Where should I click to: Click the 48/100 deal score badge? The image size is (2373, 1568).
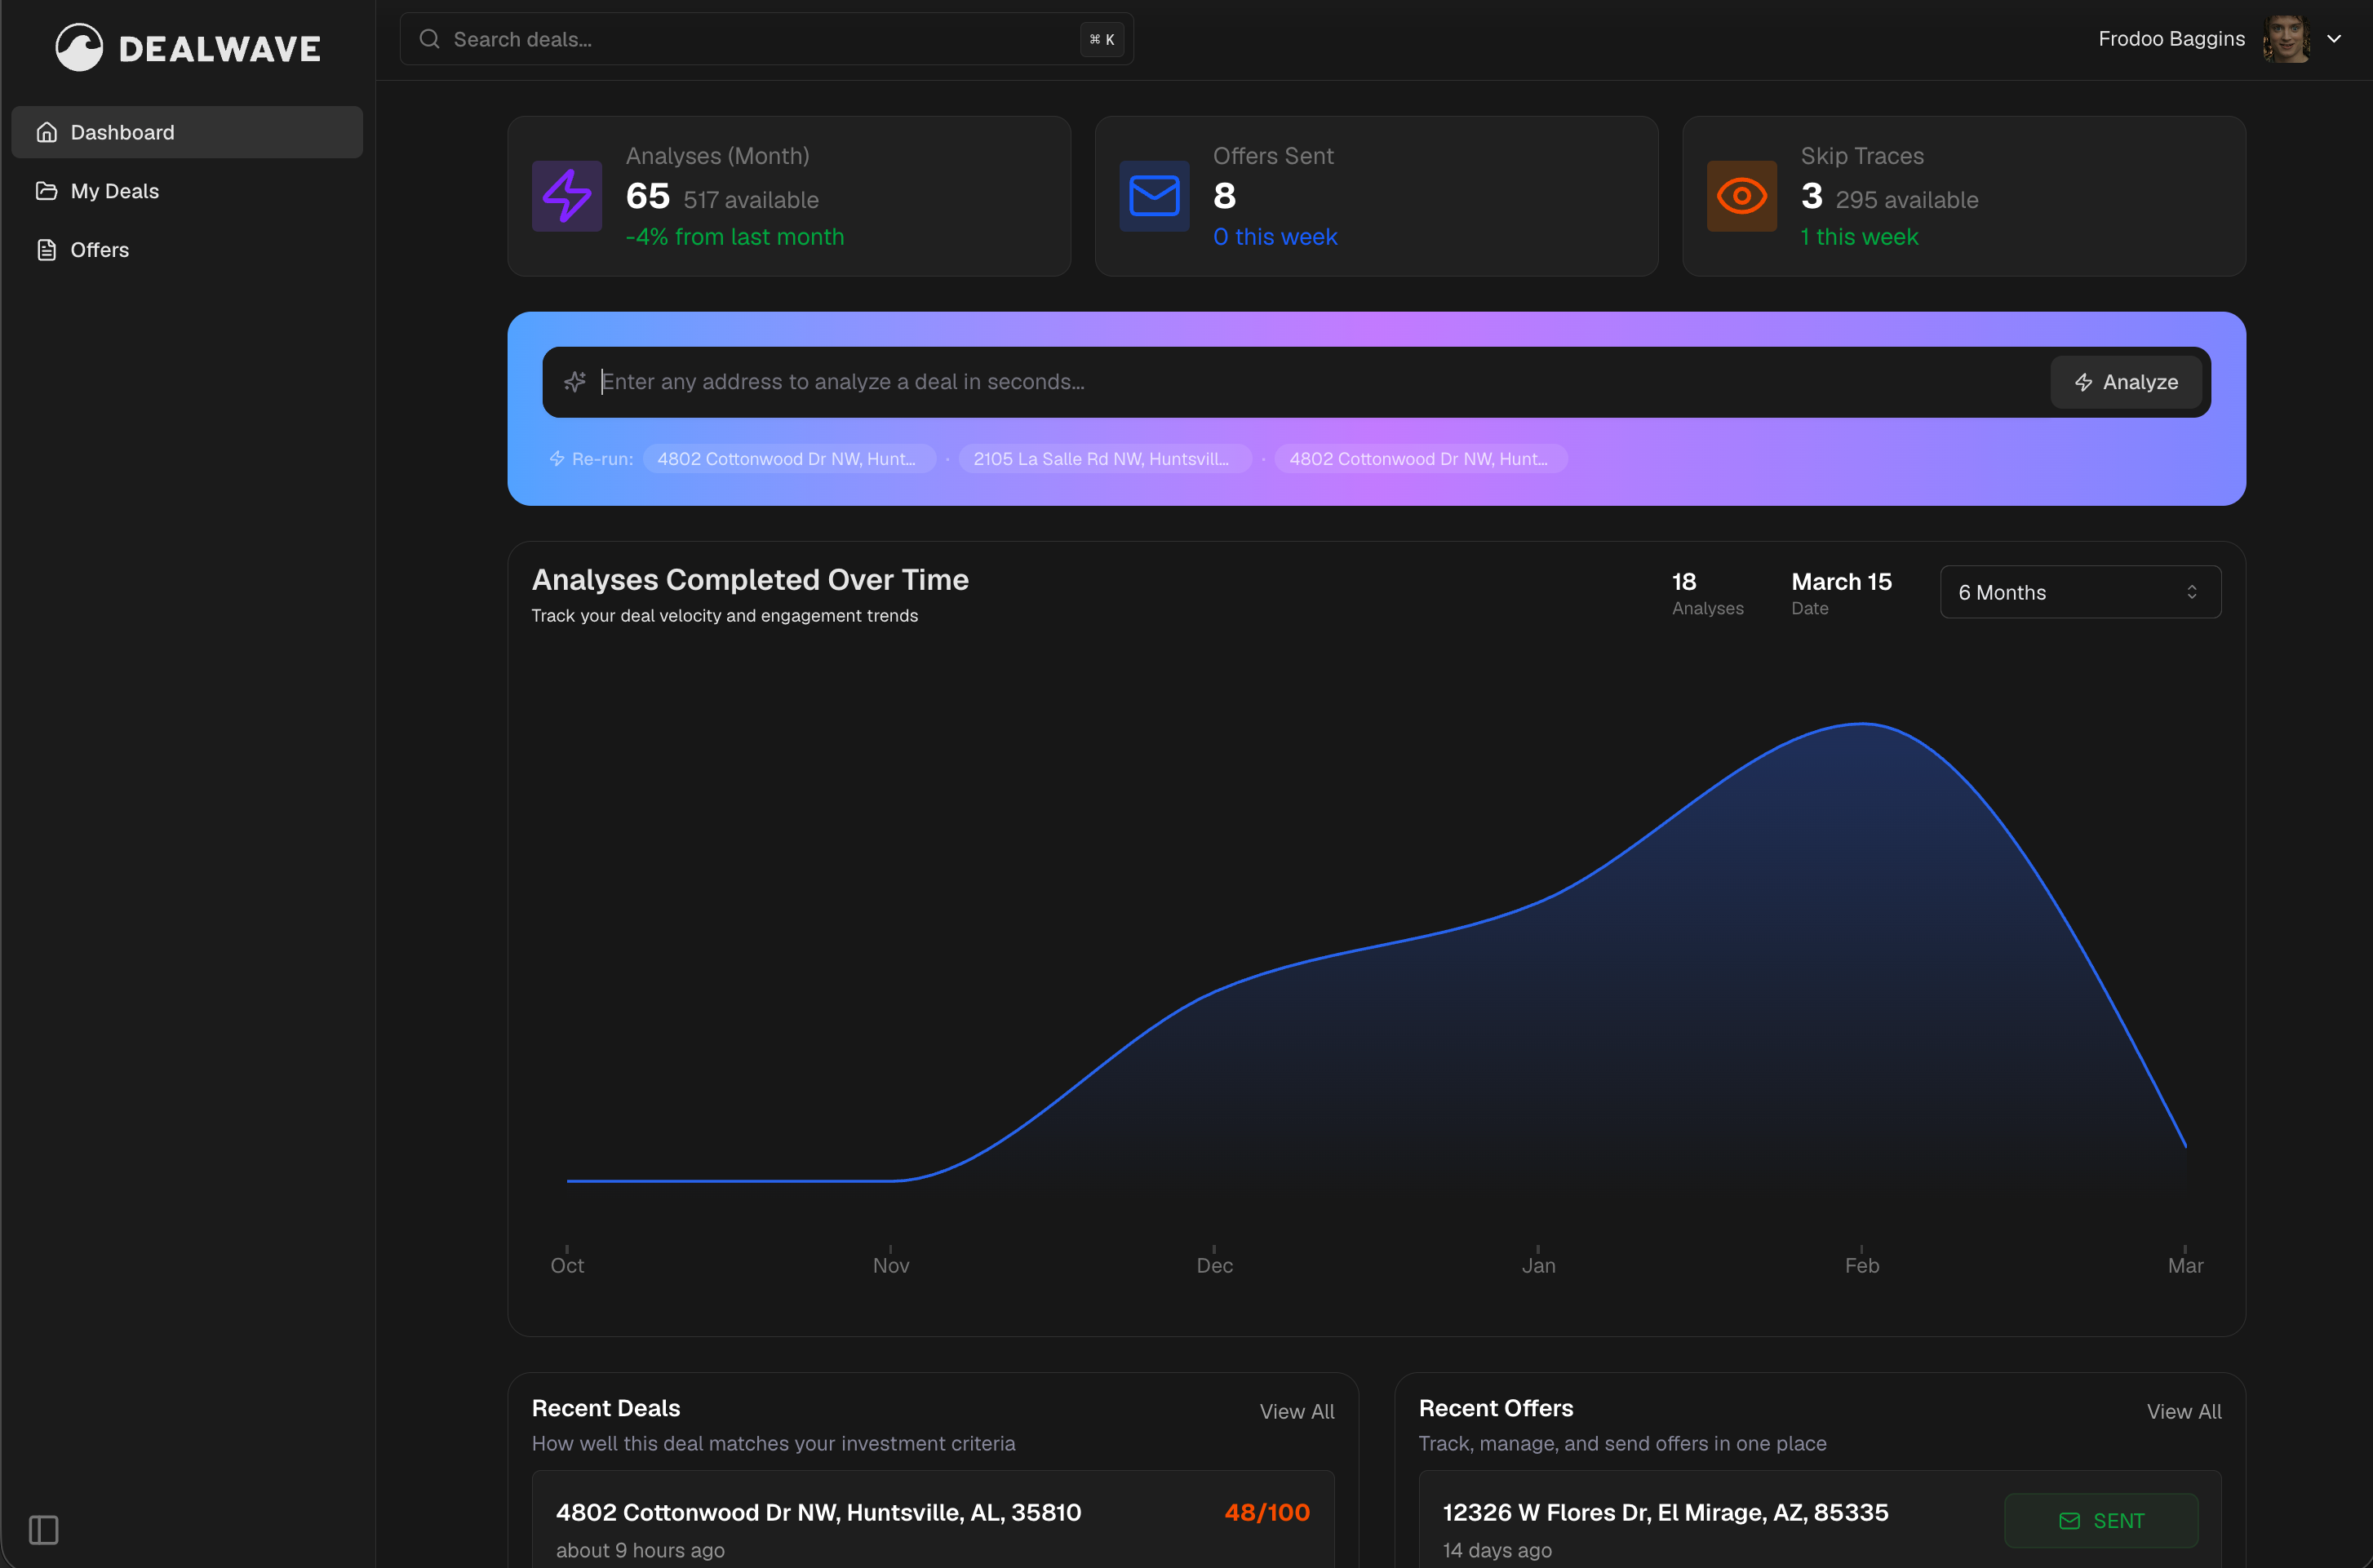[x=1267, y=1512]
